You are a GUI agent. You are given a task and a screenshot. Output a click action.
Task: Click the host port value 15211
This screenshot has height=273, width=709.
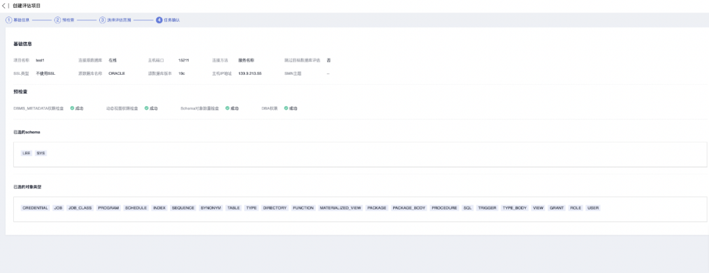[184, 60]
